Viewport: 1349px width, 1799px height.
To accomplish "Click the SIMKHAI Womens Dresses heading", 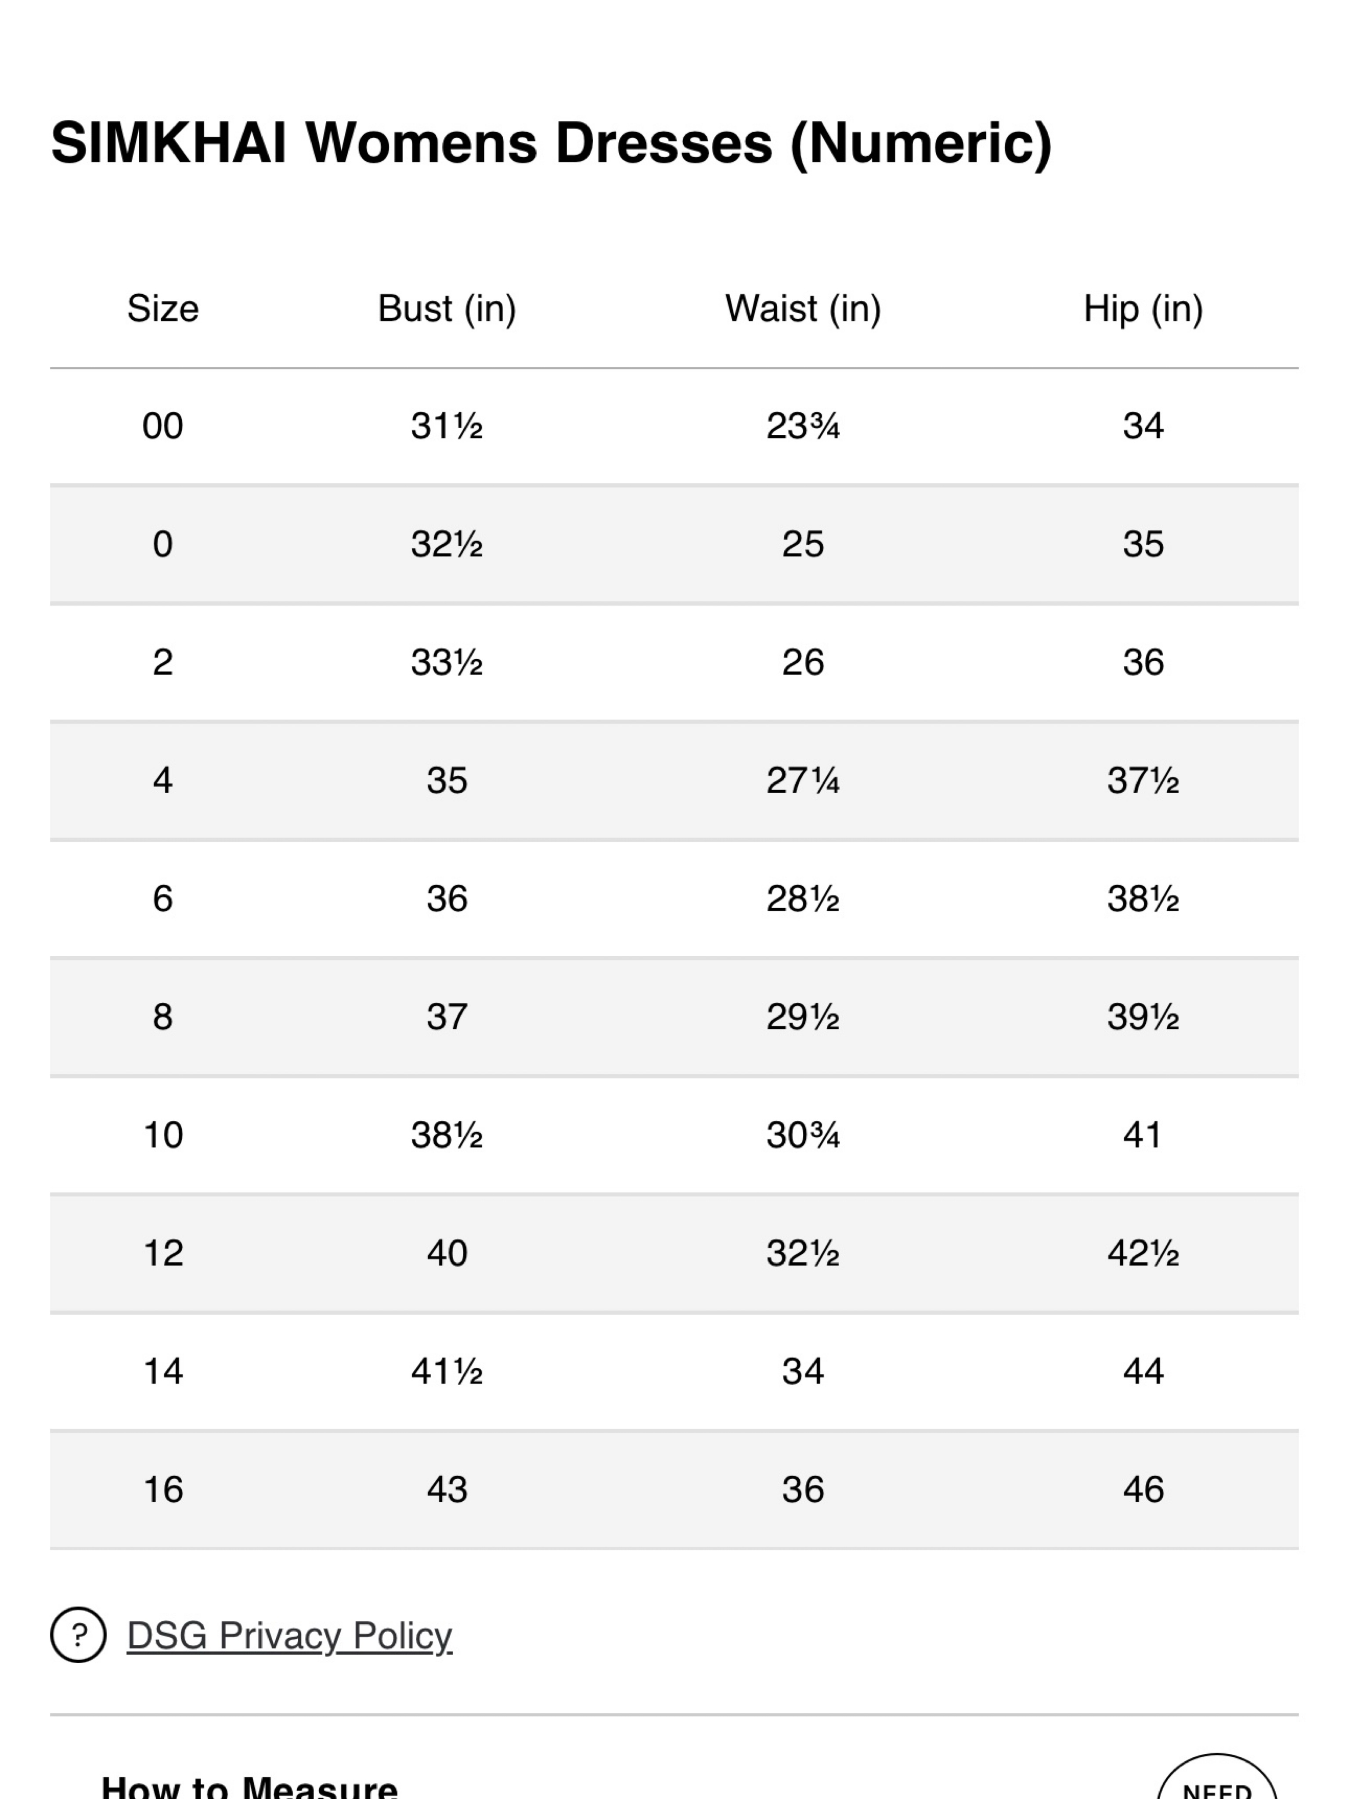I will (551, 143).
